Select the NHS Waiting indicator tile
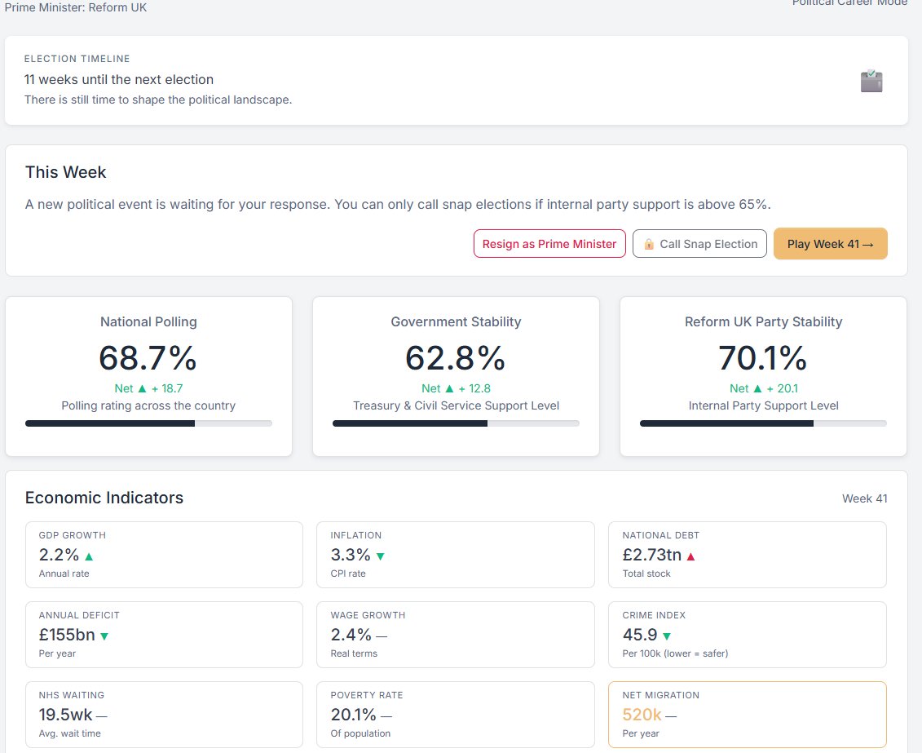This screenshot has height=753, width=922. 164,715
